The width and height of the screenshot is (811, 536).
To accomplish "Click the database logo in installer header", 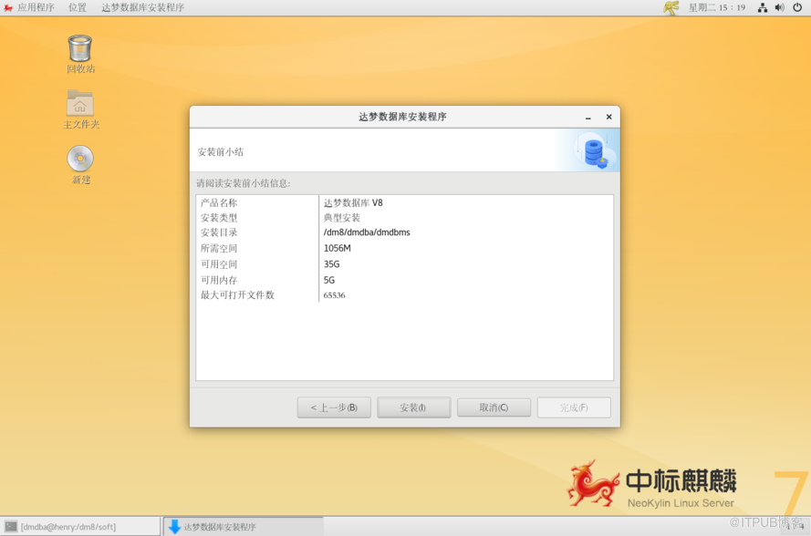I will tap(594, 151).
